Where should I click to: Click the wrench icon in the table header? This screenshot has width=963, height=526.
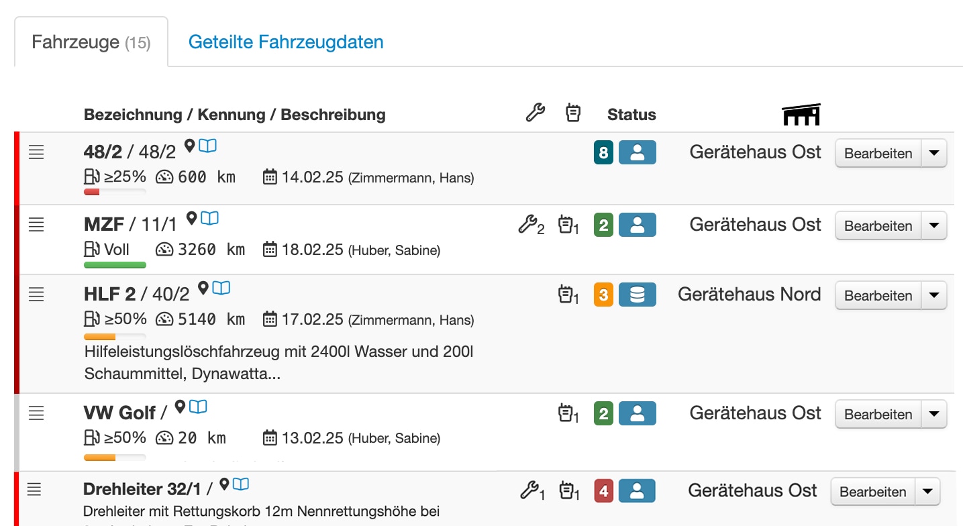[535, 113]
